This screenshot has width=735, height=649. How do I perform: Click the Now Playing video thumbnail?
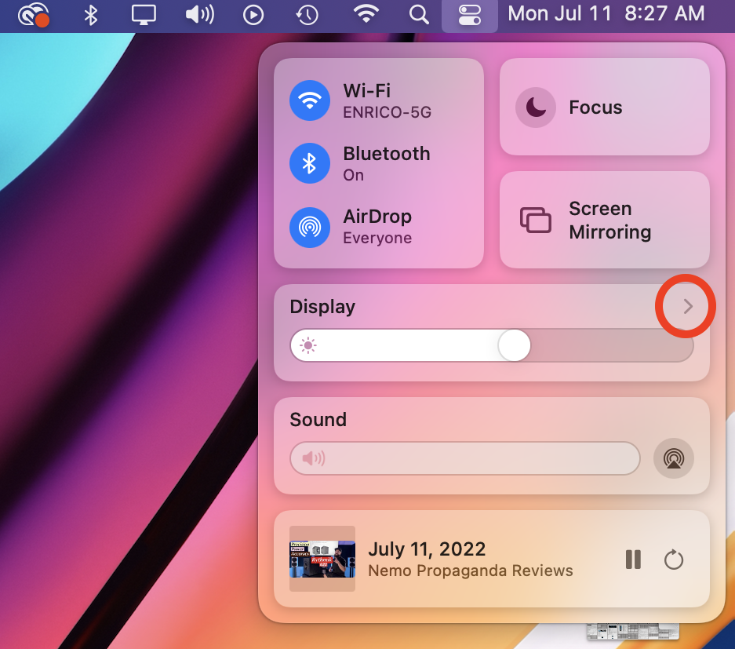322,559
